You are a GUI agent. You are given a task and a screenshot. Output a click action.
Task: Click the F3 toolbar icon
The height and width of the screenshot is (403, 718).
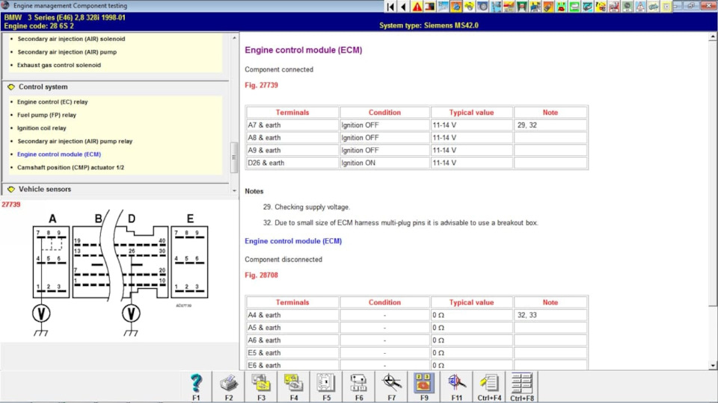pyautogui.click(x=261, y=383)
